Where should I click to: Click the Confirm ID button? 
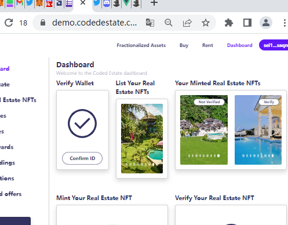pos(82,158)
